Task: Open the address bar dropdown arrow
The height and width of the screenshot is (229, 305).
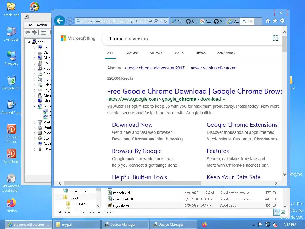Action: 161,21
